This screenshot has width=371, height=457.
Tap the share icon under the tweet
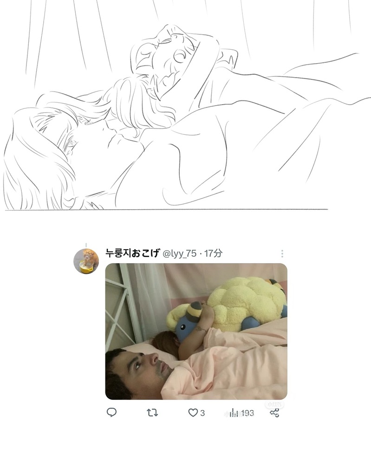(x=274, y=413)
